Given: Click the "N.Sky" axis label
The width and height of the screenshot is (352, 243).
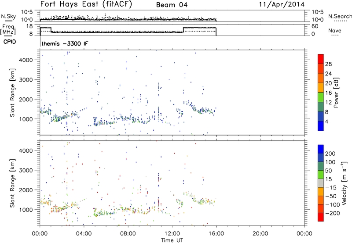Looking at the screenshot, I should click(8, 16).
